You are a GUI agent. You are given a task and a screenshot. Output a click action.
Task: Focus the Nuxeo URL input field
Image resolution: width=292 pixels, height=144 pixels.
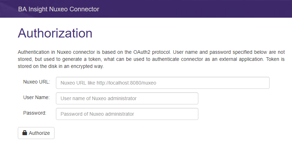click(x=162, y=83)
